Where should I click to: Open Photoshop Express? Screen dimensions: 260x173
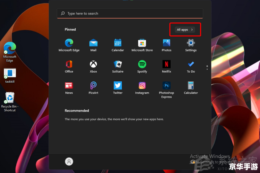point(166,90)
